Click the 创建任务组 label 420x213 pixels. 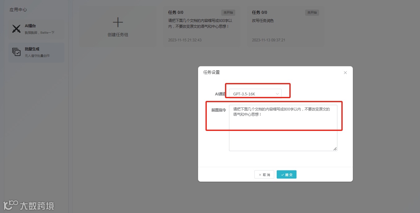[x=118, y=35]
